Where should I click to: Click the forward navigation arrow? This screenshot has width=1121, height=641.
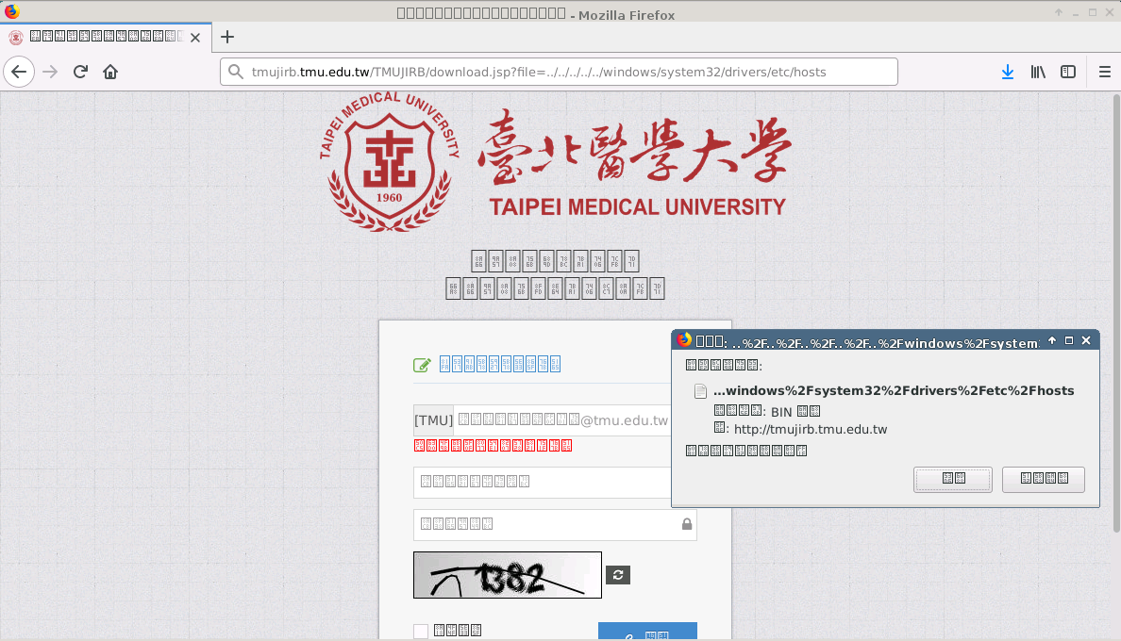click(x=50, y=72)
